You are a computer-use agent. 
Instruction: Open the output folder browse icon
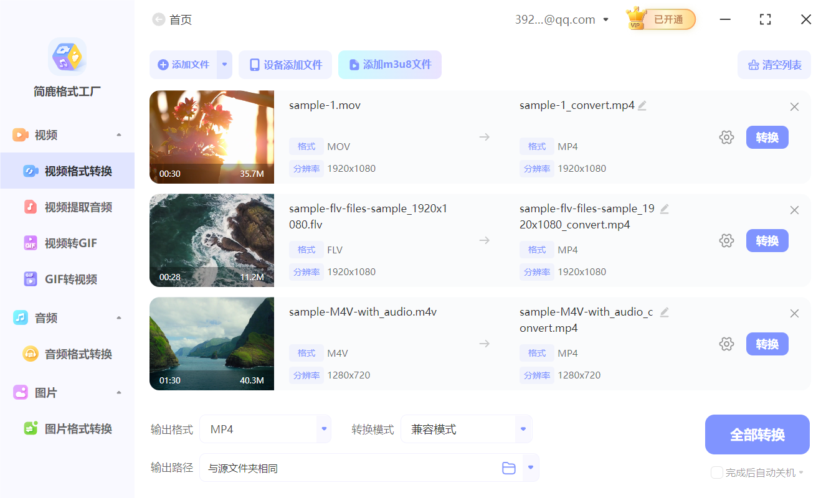(509, 468)
